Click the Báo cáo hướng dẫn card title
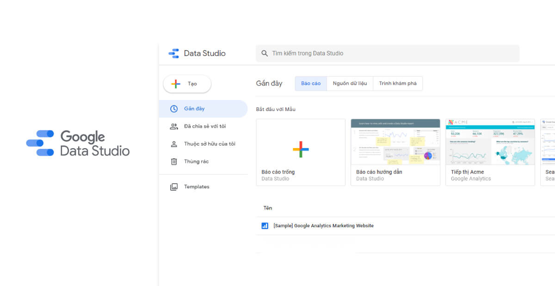The width and height of the screenshot is (555, 286). click(x=379, y=172)
